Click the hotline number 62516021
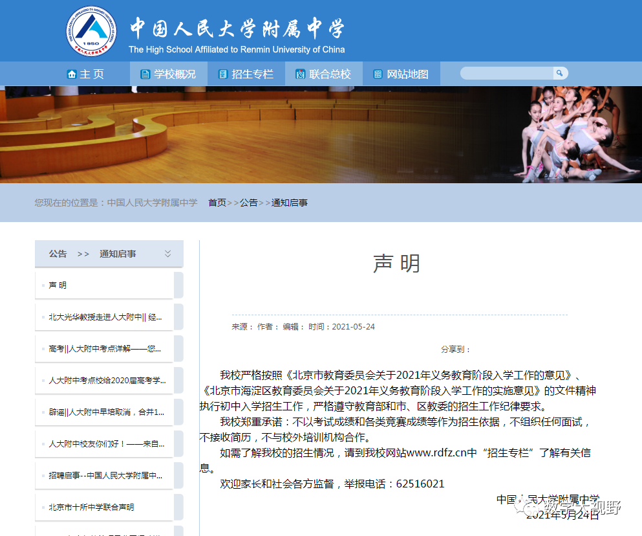 point(420,484)
